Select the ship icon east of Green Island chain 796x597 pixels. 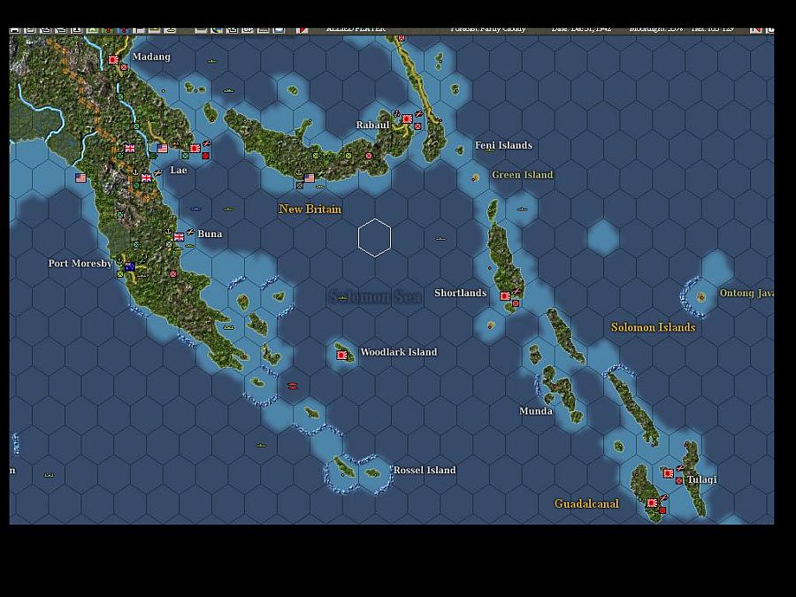(523, 209)
